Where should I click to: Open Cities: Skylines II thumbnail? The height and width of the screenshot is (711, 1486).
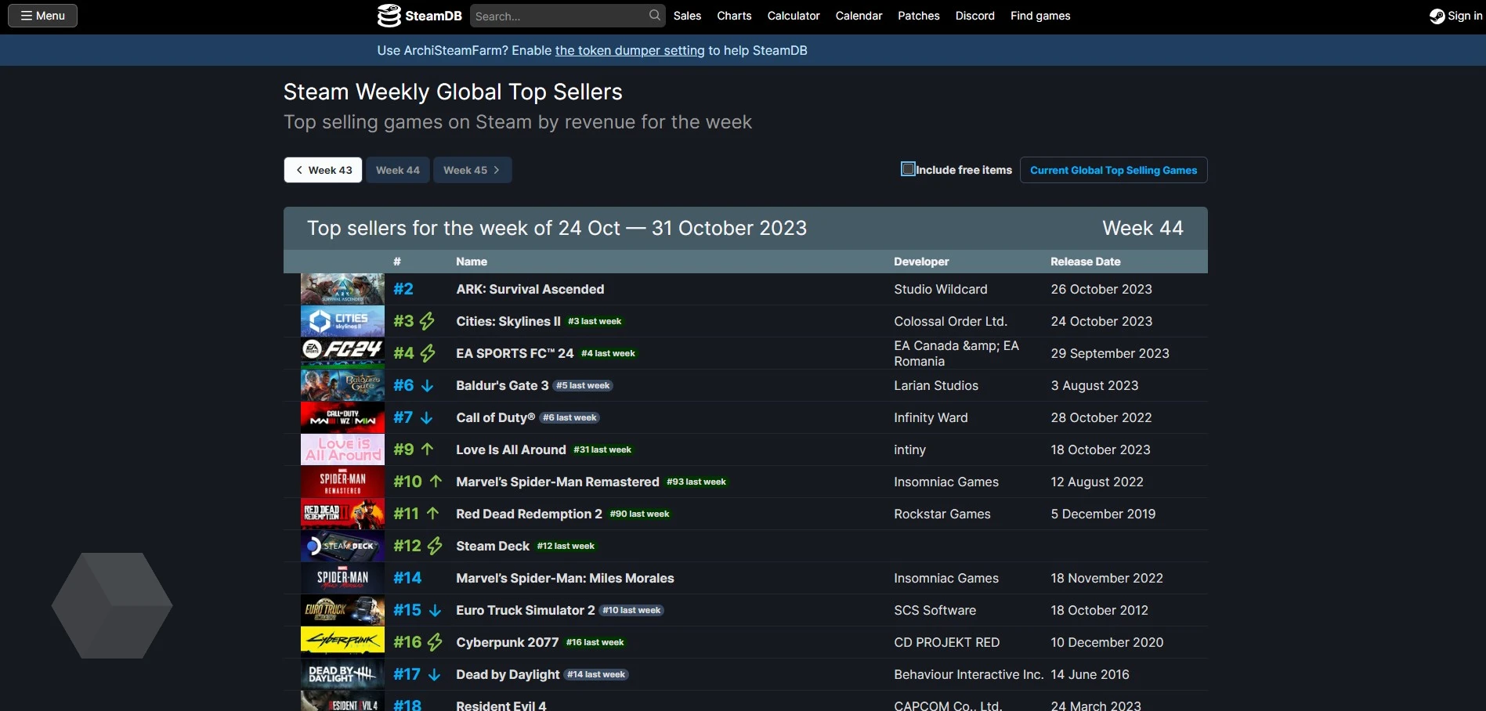click(x=342, y=321)
